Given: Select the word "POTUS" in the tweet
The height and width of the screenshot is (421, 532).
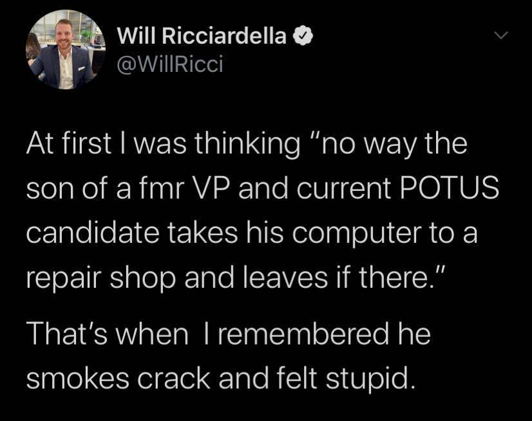Looking at the screenshot, I should [455, 189].
